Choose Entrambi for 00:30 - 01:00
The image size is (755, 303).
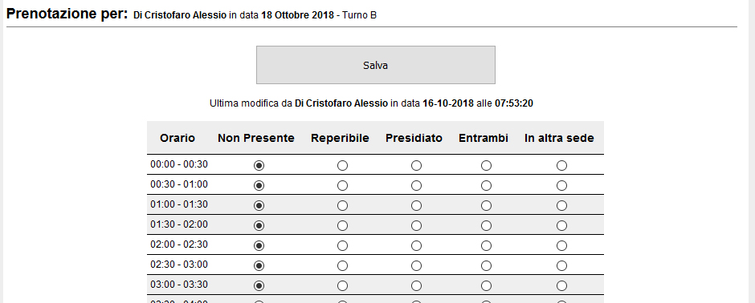486,185
